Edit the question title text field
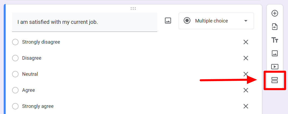Viewport: 288px width, 114px height. (84, 22)
